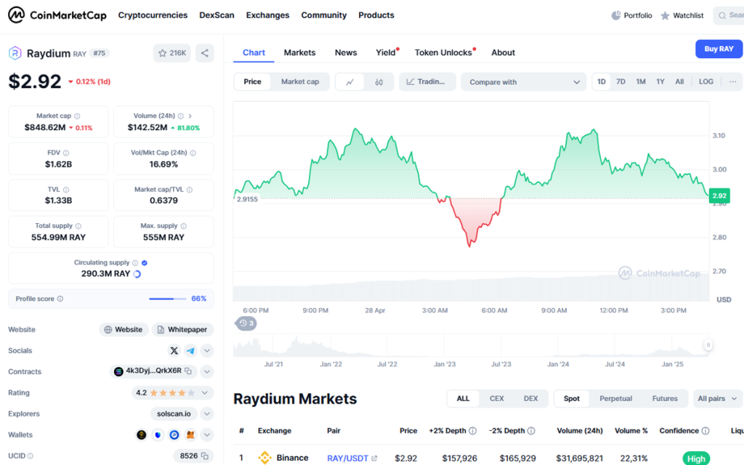Click the blue shield wallet icon
The height and width of the screenshot is (465, 744).
point(158,434)
